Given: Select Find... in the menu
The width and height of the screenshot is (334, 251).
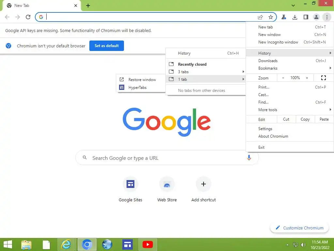Looking at the screenshot, I should (290, 102).
